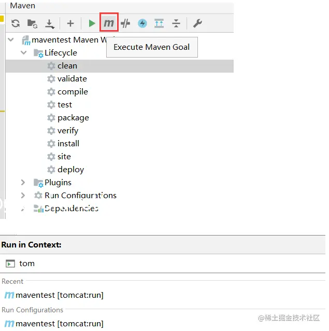This screenshot has width=329, height=331.
Task: Click the Run in Context search field 'tom'
Action: [163, 264]
